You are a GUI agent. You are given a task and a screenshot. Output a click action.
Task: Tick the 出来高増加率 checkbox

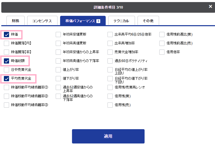coord(110,43)
